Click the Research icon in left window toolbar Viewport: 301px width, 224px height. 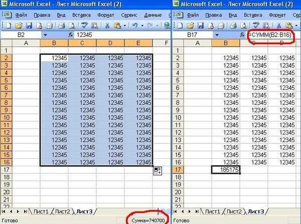click(x=95, y=26)
